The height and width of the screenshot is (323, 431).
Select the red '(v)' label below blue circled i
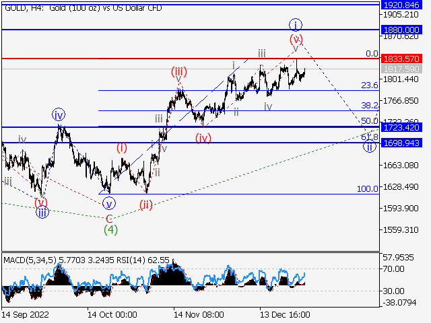click(296, 40)
